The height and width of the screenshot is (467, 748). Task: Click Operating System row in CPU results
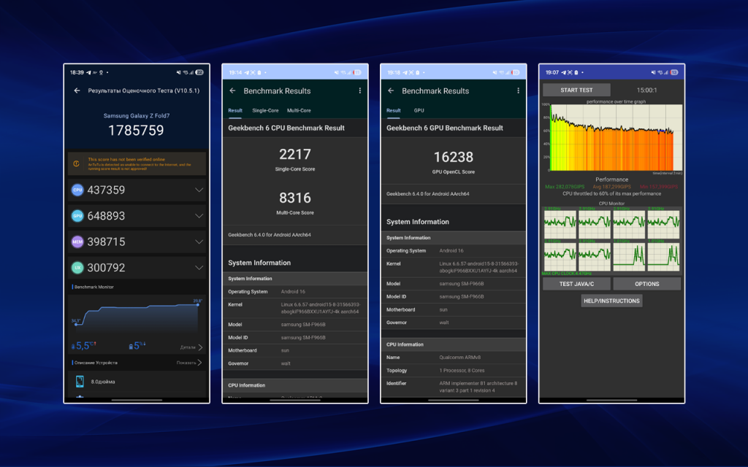295,292
